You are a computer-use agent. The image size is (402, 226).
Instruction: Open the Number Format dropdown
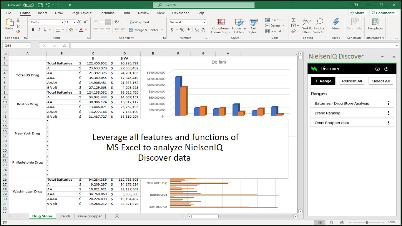point(204,22)
